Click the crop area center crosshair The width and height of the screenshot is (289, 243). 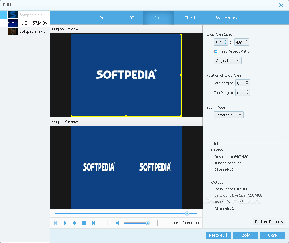click(x=126, y=75)
